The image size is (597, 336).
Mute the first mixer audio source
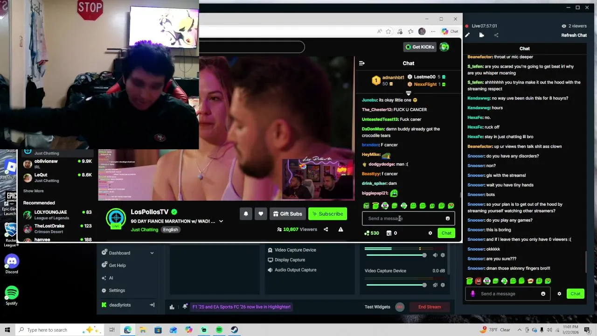click(435, 255)
